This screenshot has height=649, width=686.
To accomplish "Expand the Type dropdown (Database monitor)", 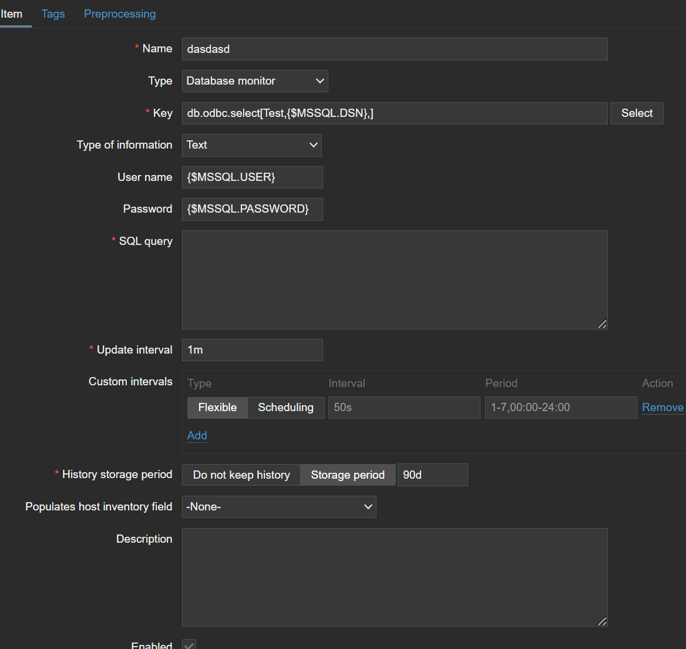I will click(x=254, y=81).
